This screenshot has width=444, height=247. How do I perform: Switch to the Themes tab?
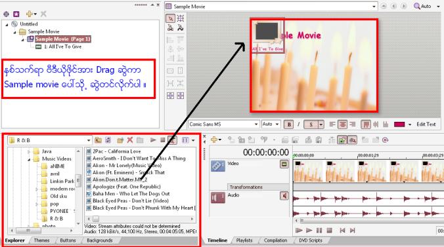[41, 240]
